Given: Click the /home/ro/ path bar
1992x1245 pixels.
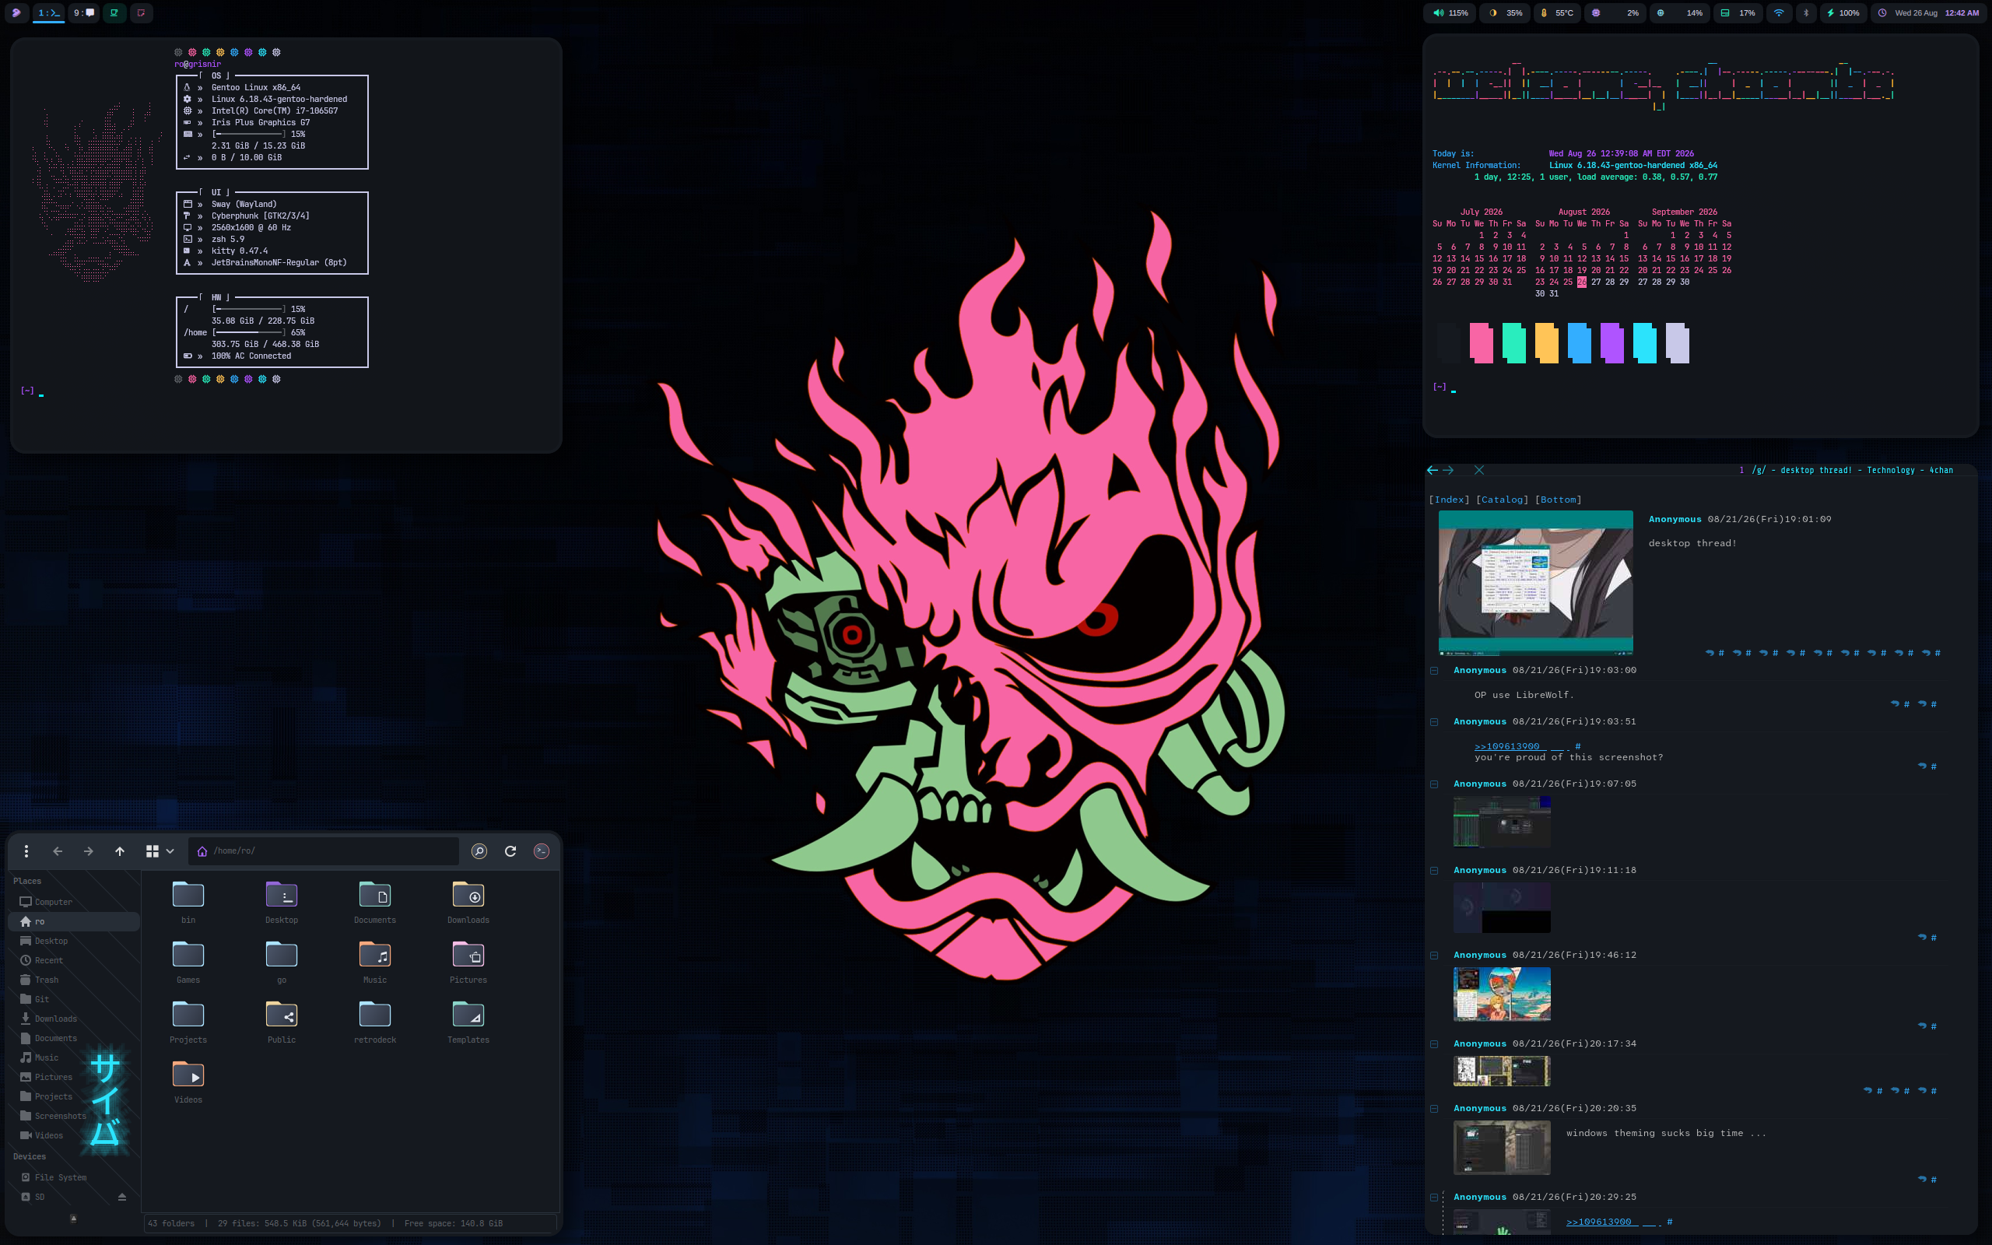Looking at the screenshot, I should pyautogui.click(x=324, y=850).
